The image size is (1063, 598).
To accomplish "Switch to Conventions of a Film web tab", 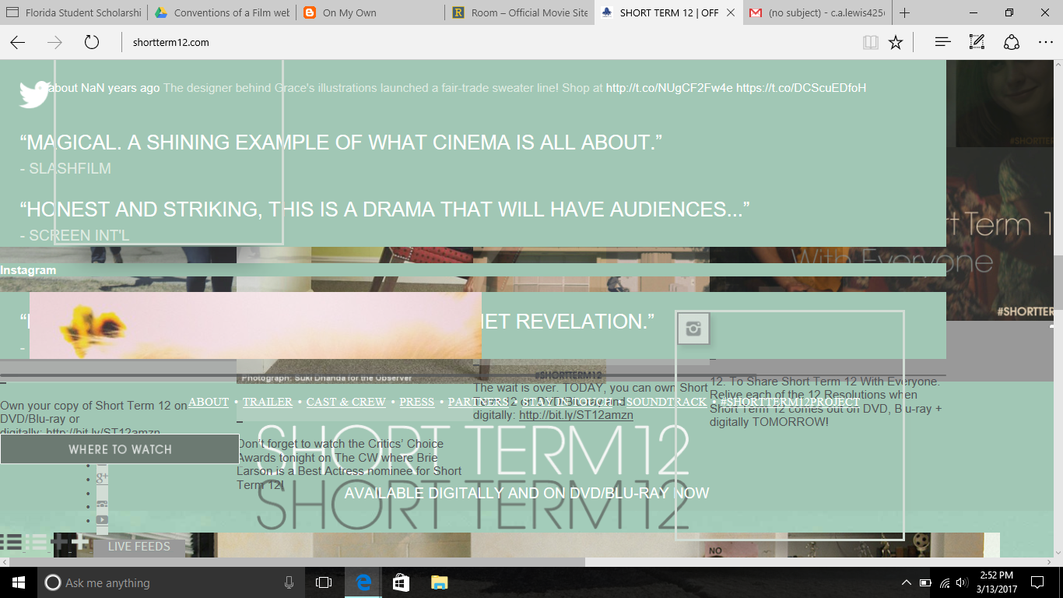I will (223, 12).
